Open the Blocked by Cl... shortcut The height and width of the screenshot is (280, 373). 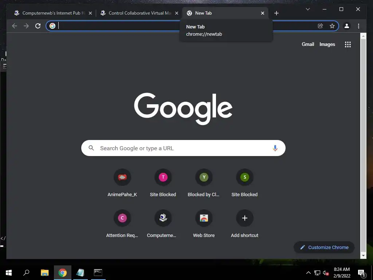[x=204, y=183]
